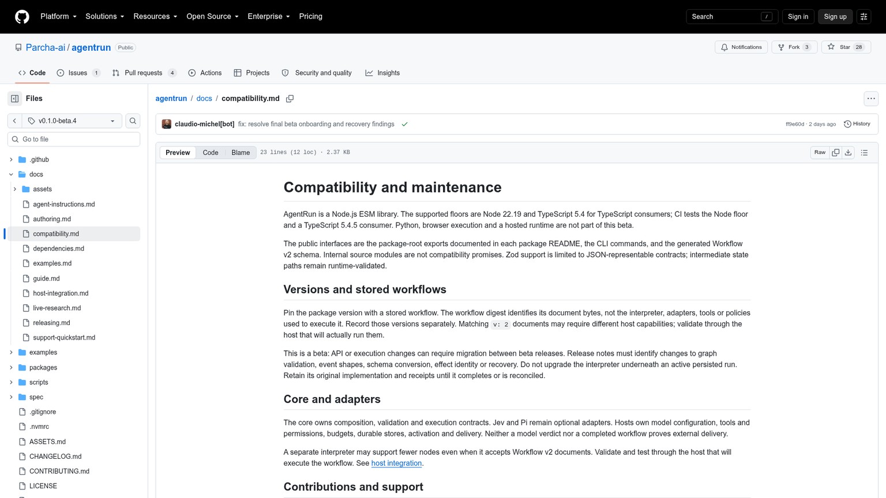886x498 pixels.
Task: Open the Actions tab
Action: [x=205, y=73]
